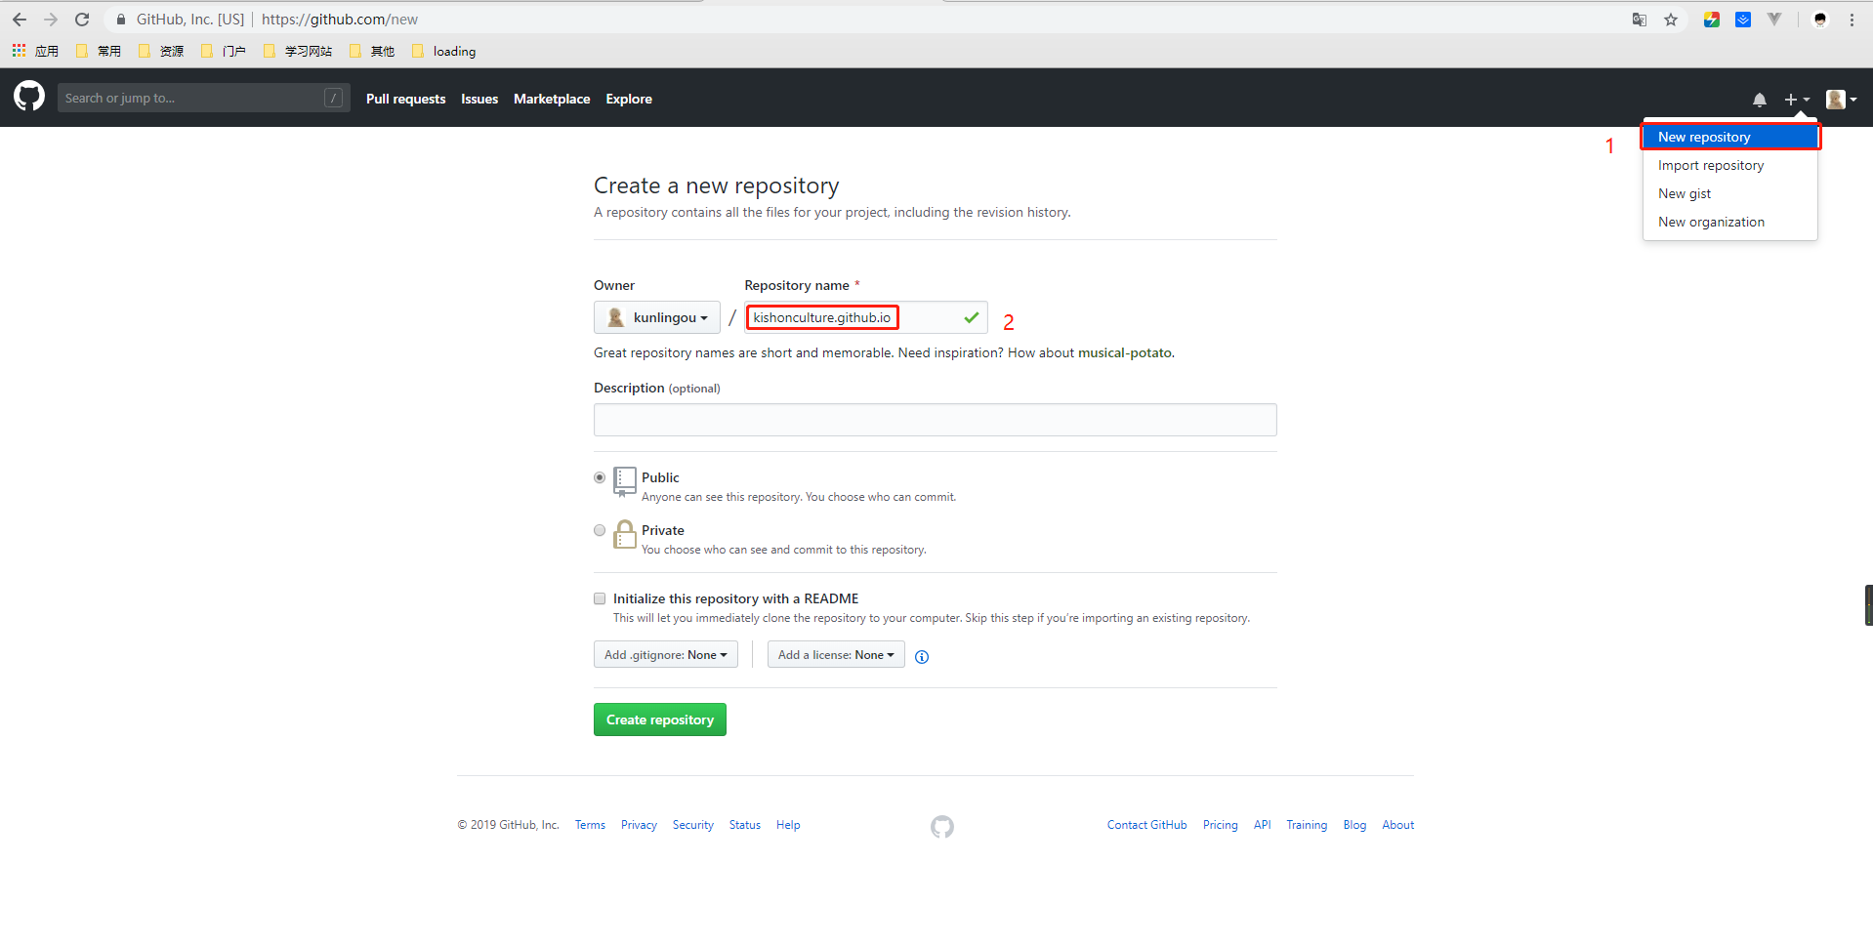Open Explore in the header navigation
Viewport: 1873px width, 946px height.
tap(629, 99)
